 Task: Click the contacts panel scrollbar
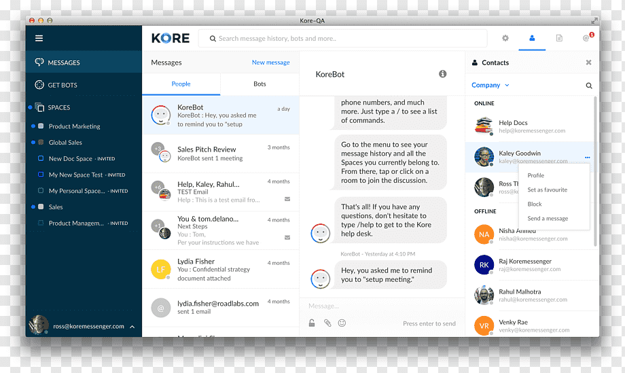[x=595, y=171]
